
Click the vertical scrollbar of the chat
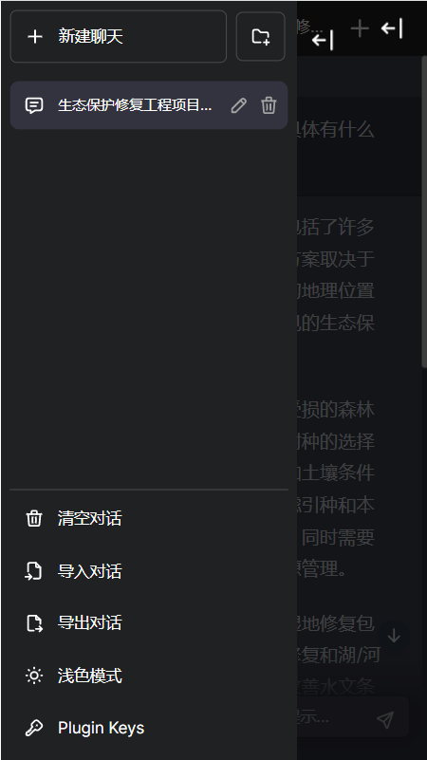424,212
